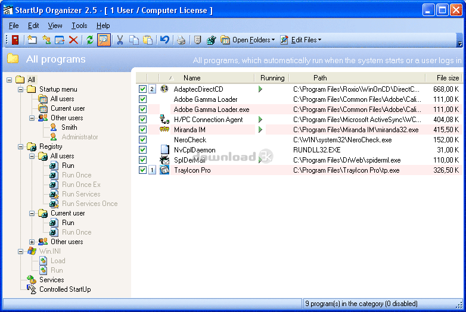This screenshot has width=466, height=312.
Task: Toggle the highlighted magnifier view icon
Action: (104, 40)
